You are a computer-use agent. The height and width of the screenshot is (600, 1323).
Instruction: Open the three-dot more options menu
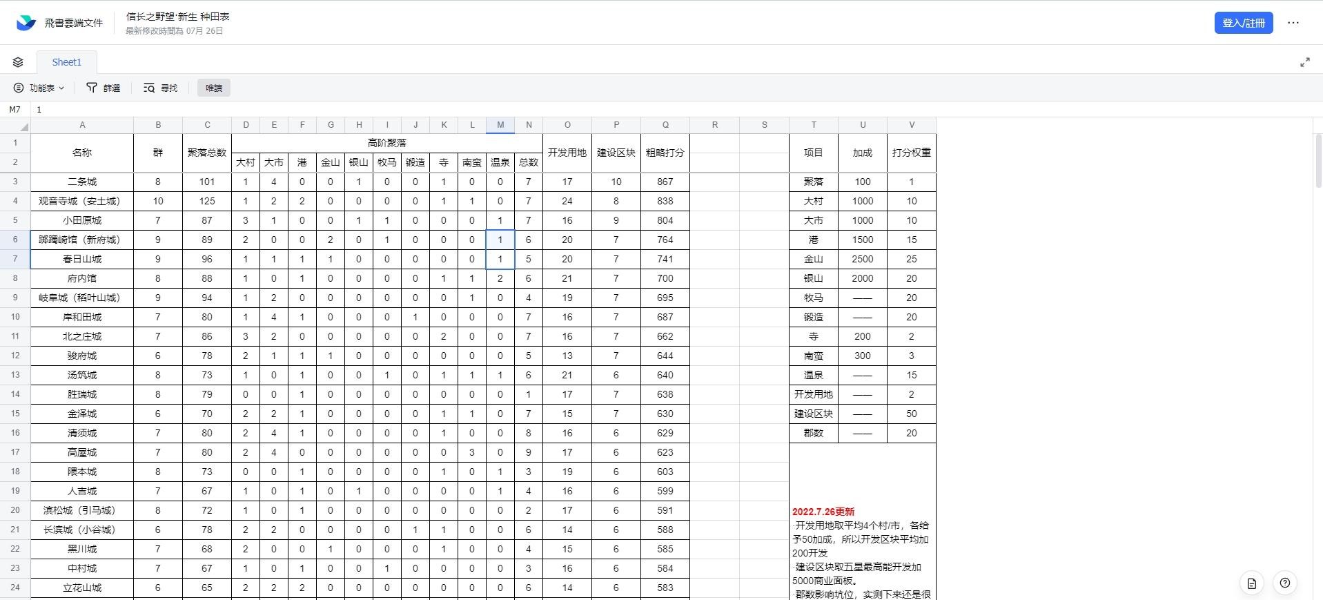pos(1293,23)
